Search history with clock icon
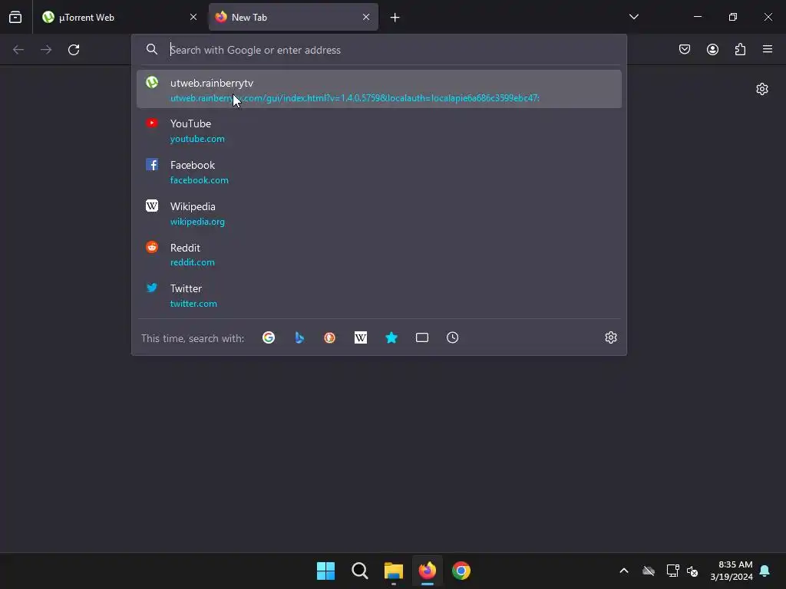This screenshot has width=786, height=589. [453, 337]
